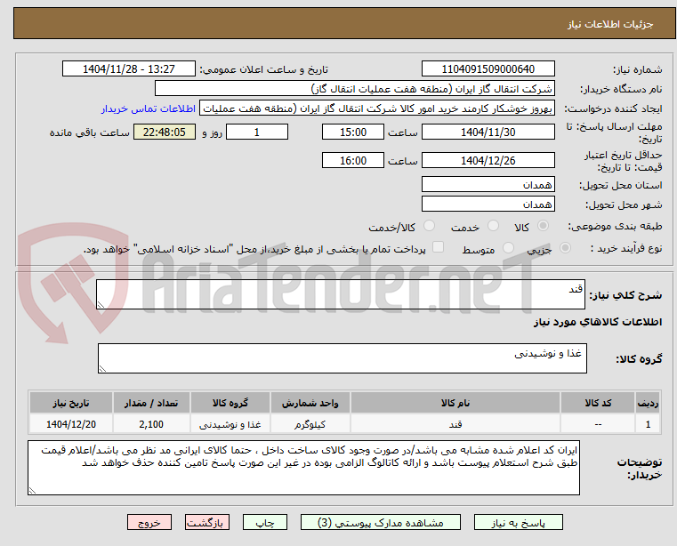The height and width of the screenshot is (546, 677).
Task: Click the کد کالا column header
Action: coord(598,403)
